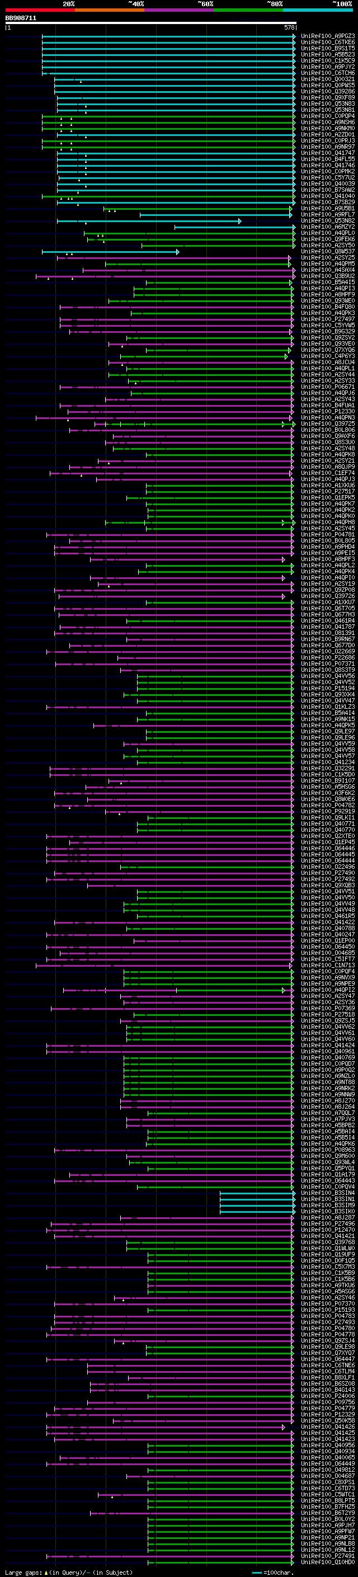Open hit UniRef100_C1K5C9
This screenshot has height=1577, width=358.
(x=328, y=60)
